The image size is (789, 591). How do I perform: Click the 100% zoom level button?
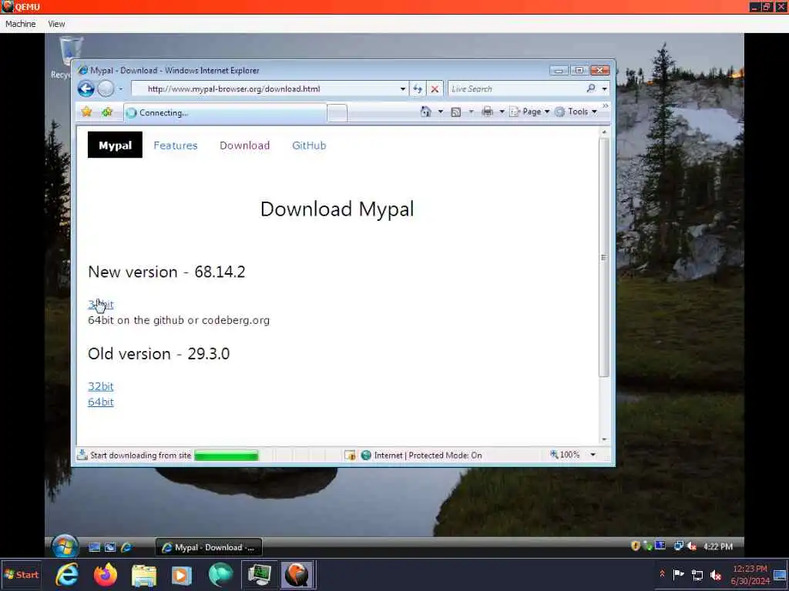565,455
